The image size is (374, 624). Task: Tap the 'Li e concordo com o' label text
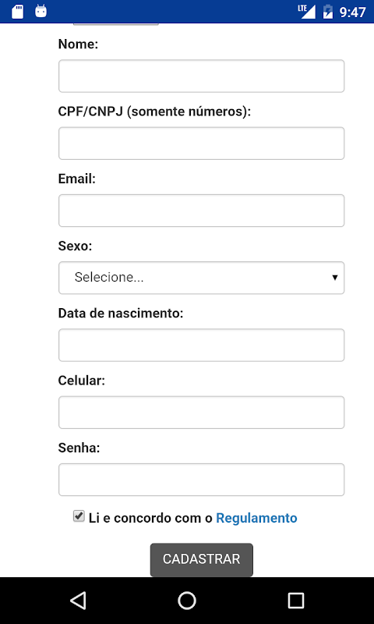tap(150, 518)
